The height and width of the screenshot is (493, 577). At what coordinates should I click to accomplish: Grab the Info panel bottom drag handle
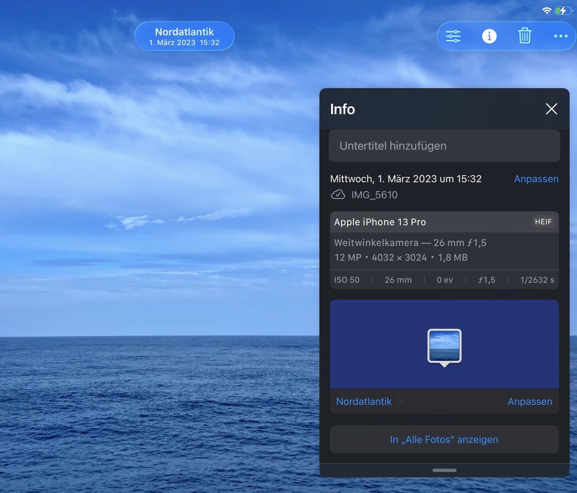pos(444,470)
